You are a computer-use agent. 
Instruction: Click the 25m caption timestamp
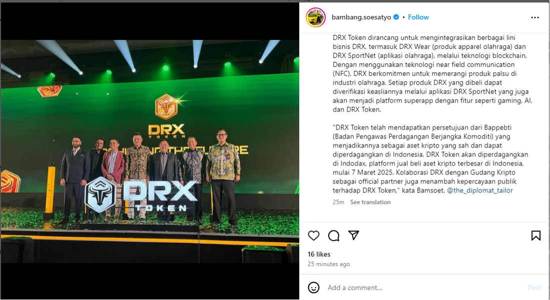pyautogui.click(x=338, y=202)
